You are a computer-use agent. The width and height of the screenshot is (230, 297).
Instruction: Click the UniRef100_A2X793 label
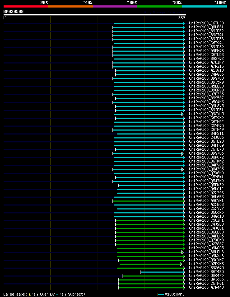coord(206,193)
